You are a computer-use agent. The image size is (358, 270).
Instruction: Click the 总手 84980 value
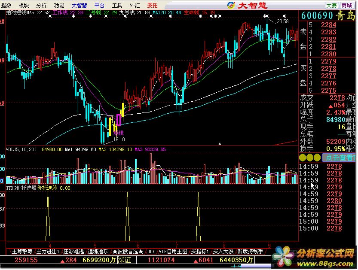pyautogui.click(x=336, y=119)
